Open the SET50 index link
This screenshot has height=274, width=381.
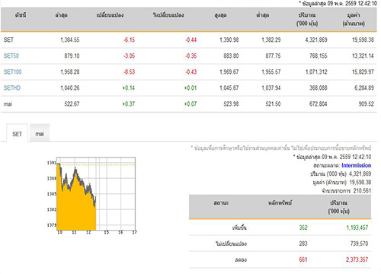click(11, 56)
